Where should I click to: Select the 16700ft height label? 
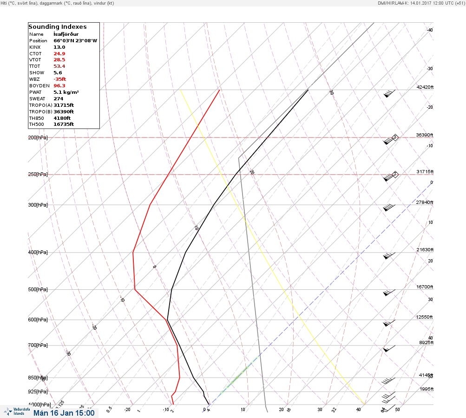(425, 287)
